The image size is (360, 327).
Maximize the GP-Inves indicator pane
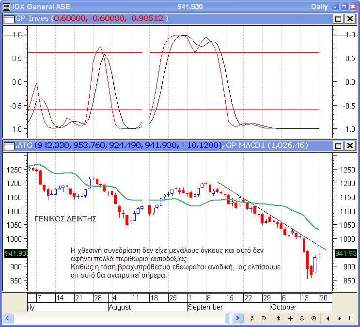[339, 18]
